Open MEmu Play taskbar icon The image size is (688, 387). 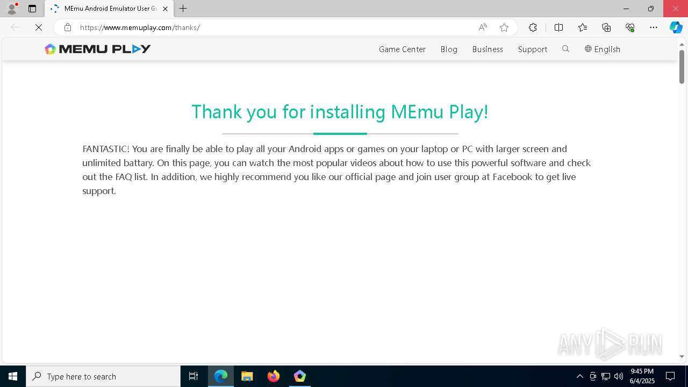[300, 376]
